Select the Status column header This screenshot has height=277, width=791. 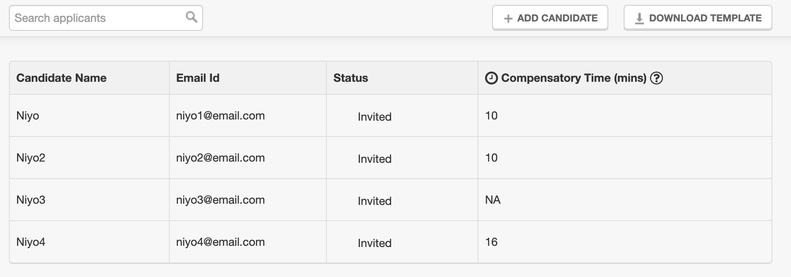[x=350, y=78]
